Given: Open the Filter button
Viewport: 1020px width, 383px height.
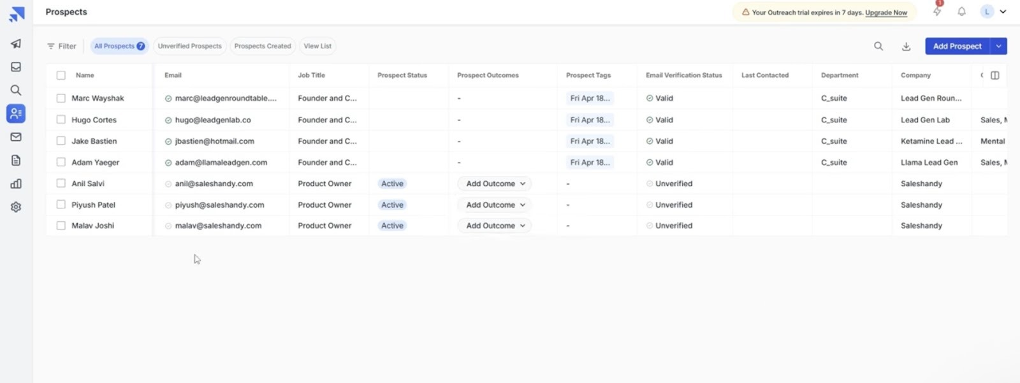Looking at the screenshot, I should [61, 46].
